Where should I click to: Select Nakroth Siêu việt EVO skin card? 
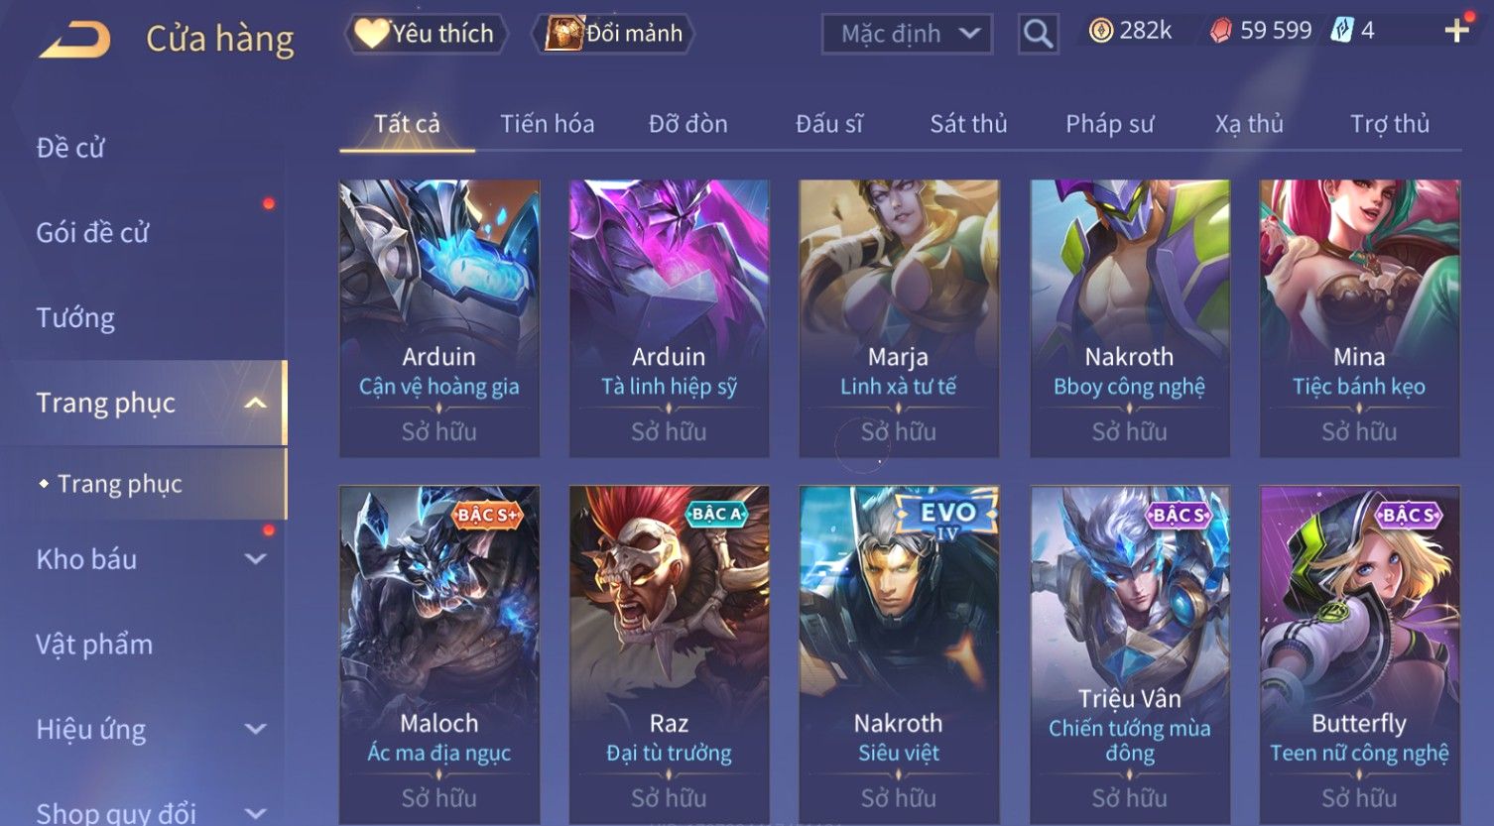click(899, 654)
